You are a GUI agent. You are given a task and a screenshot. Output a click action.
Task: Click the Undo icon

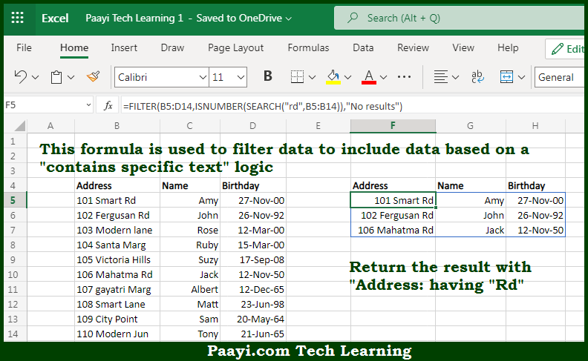pos(20,77)
